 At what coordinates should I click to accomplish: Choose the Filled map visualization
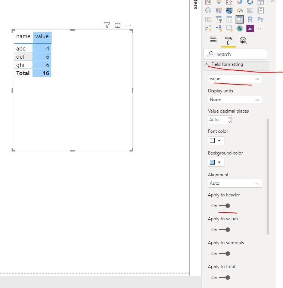click(219, 10)
